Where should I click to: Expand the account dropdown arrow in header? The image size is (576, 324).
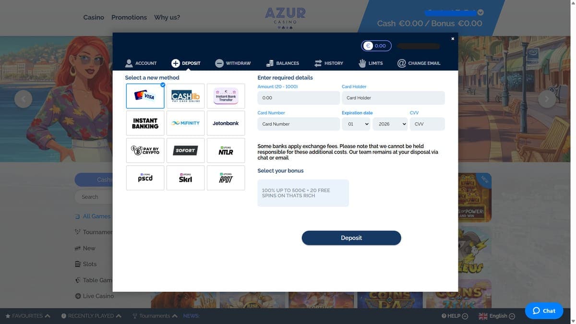click(x=480, y=12)
